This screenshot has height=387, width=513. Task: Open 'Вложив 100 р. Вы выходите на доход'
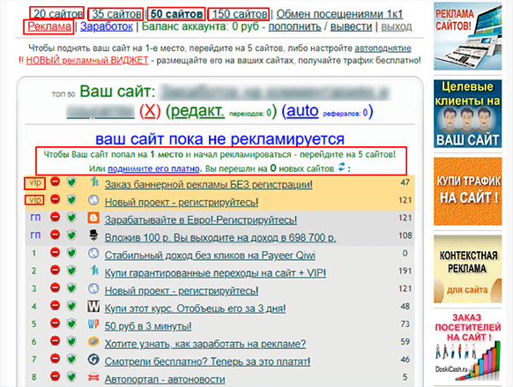[220, 237]
